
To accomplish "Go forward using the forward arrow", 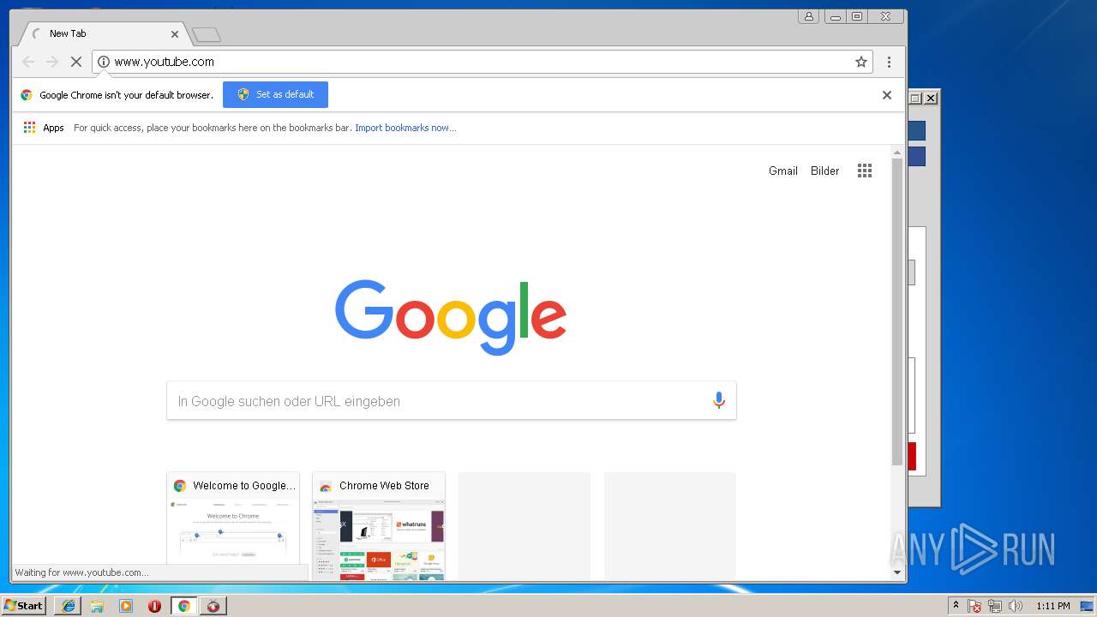I will [x=52, y=62].
